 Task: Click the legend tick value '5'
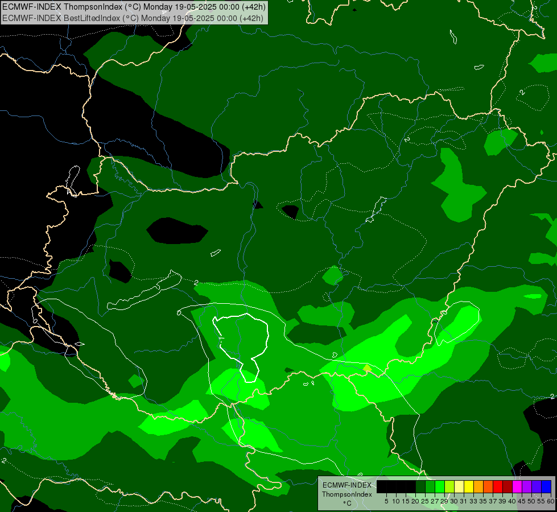pos(386,501)
